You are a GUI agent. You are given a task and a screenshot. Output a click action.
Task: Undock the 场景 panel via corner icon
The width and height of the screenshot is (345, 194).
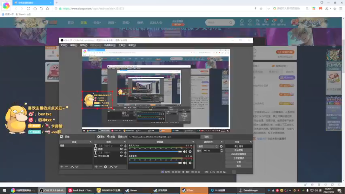[x=91, y=142]
